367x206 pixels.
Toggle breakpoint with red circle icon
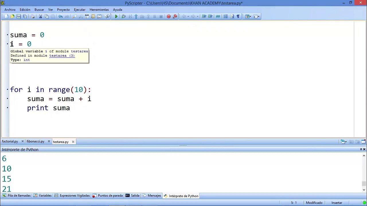pos(169,16)
